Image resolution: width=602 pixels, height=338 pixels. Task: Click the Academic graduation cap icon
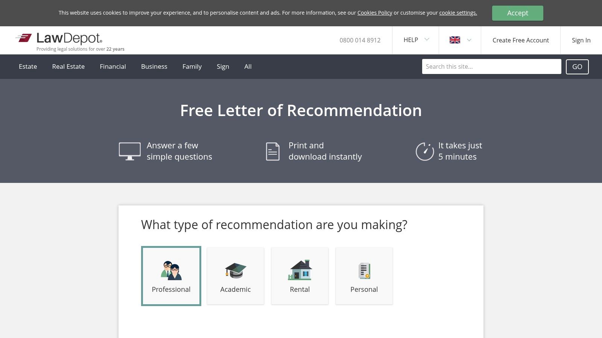click(236, 270)
